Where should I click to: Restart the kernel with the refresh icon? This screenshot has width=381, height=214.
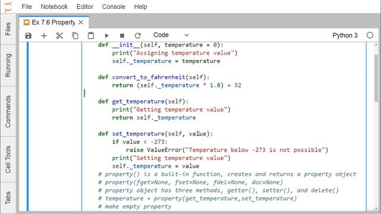tap(138, 36)
